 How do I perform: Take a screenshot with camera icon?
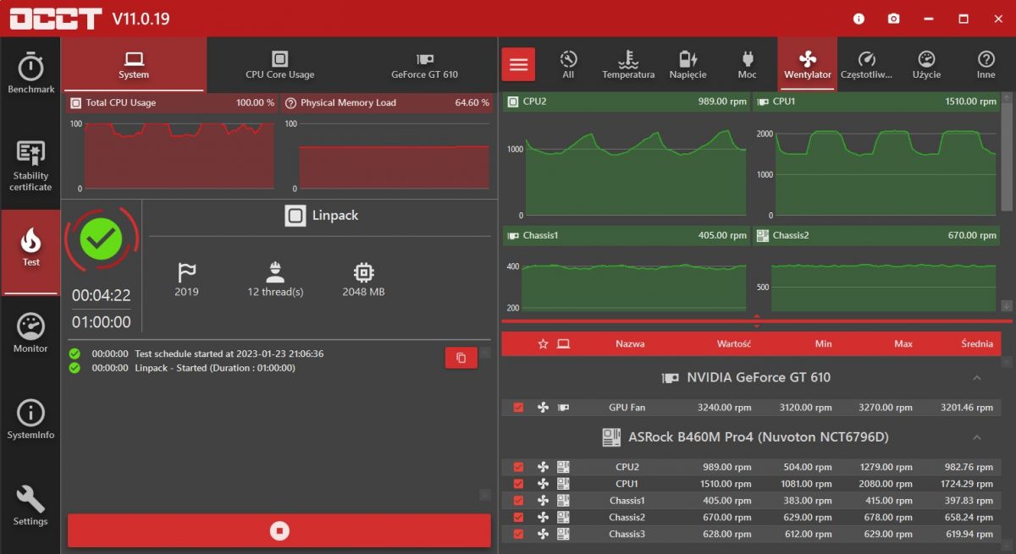893,19
